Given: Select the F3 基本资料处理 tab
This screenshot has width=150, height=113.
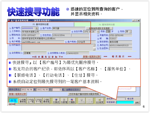Looking at the screenshot, I should click(x=41, y=24).
